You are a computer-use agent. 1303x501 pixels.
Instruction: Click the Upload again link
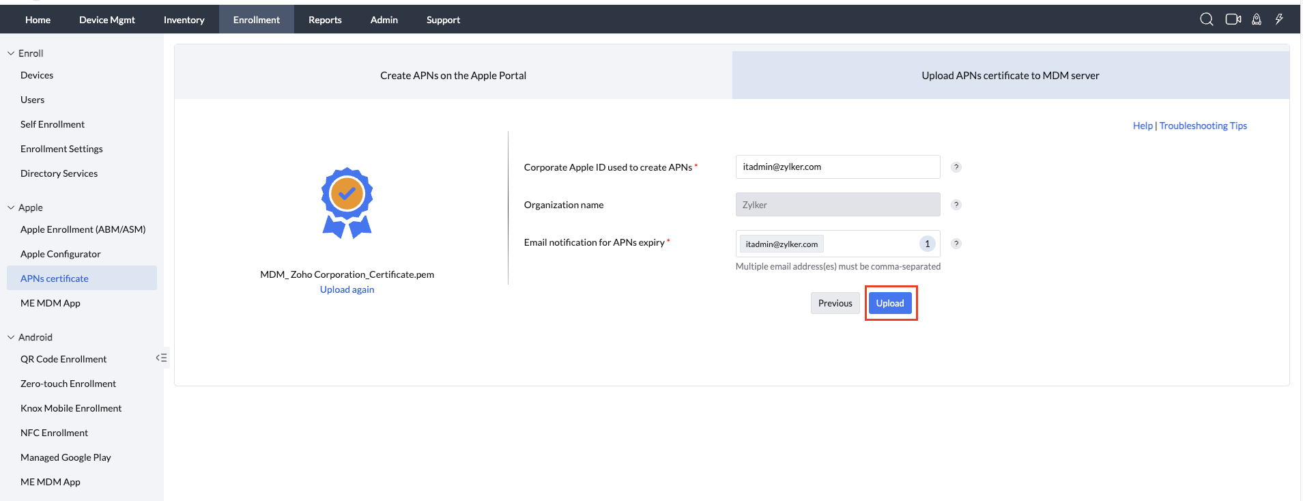pos(347,289)
